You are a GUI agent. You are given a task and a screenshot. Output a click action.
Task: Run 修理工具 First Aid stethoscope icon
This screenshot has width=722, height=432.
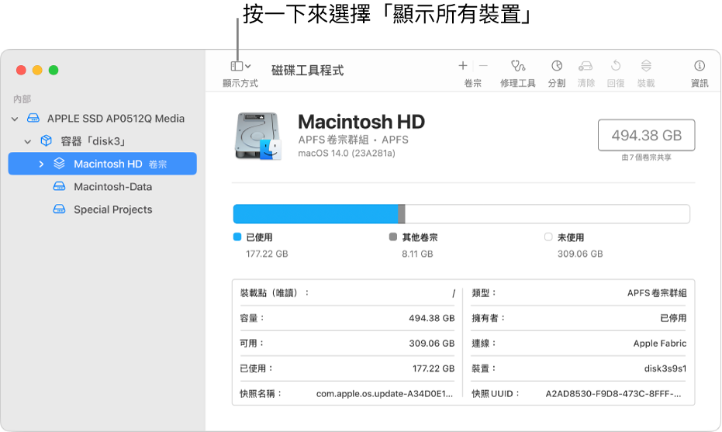coord(518,66)
